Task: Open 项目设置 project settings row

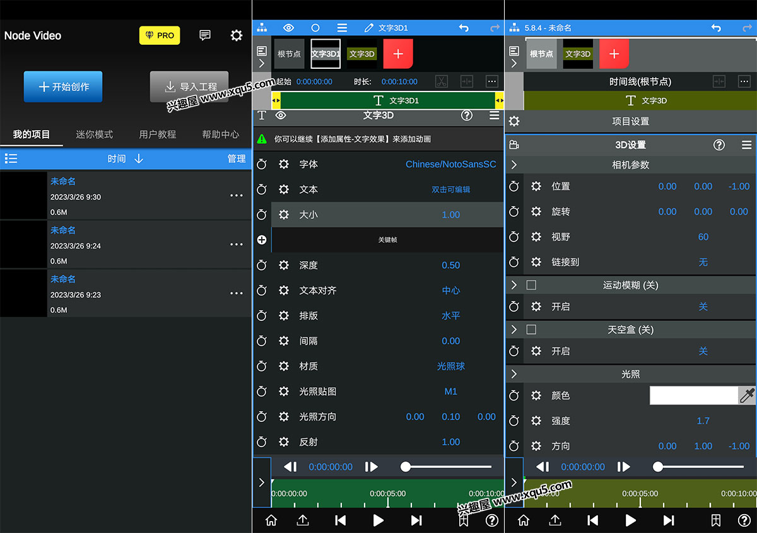Action: point(631,121)
